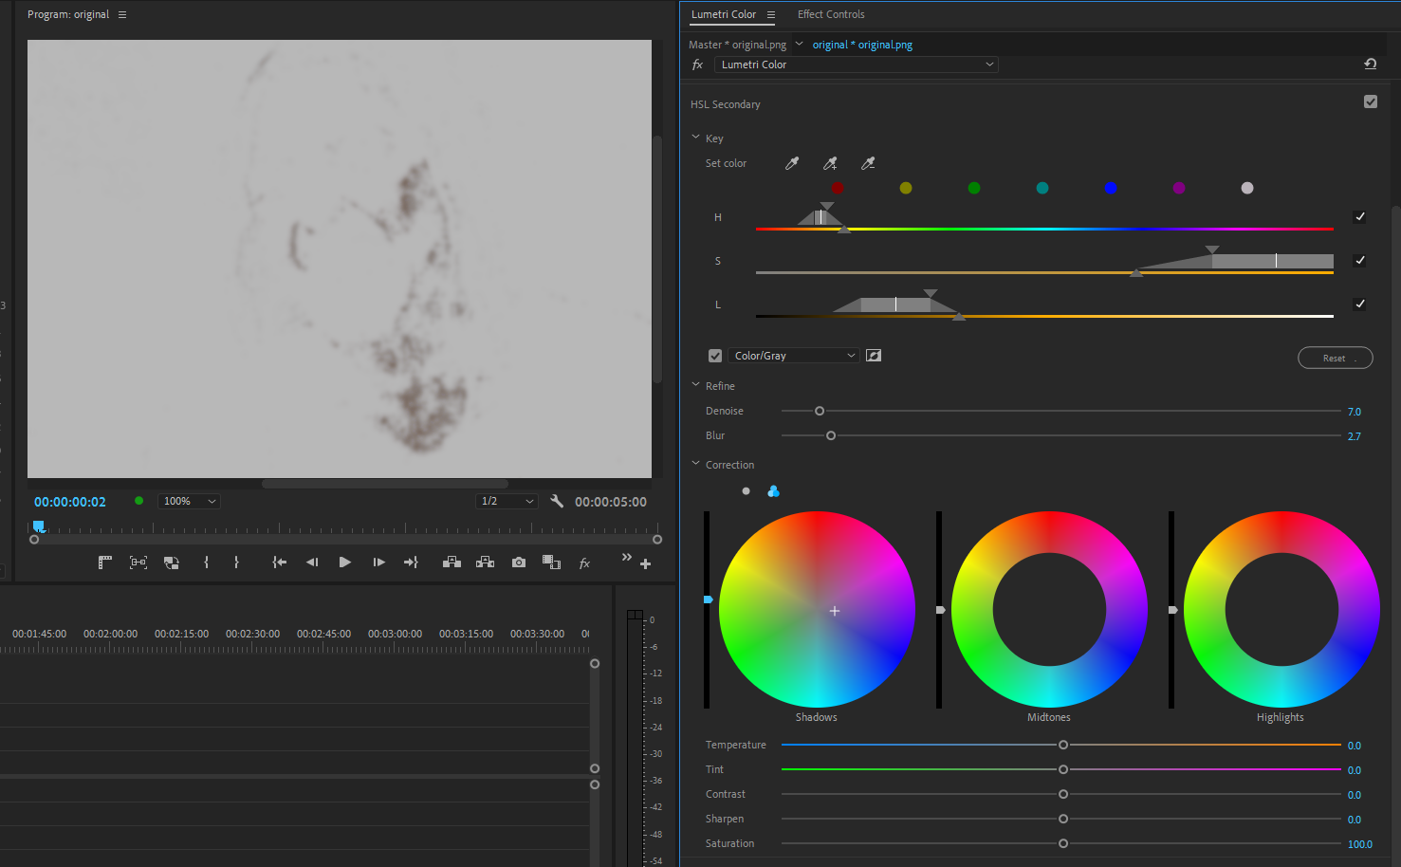Click the invert mask icon beside Color/Gray
Viewport: 1401px width, 867px height.
(874, 356)
